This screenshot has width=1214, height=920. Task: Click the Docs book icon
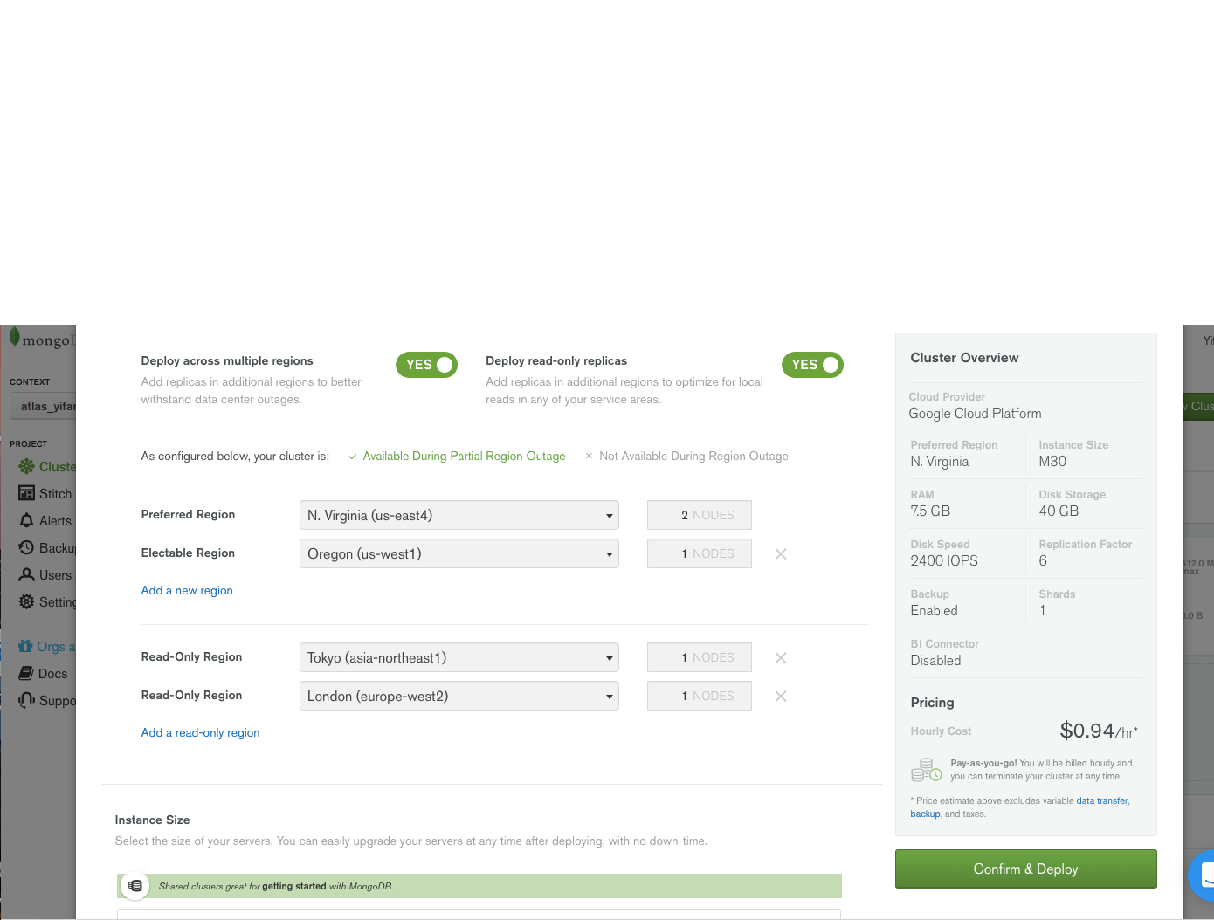[x=26, y=673]
